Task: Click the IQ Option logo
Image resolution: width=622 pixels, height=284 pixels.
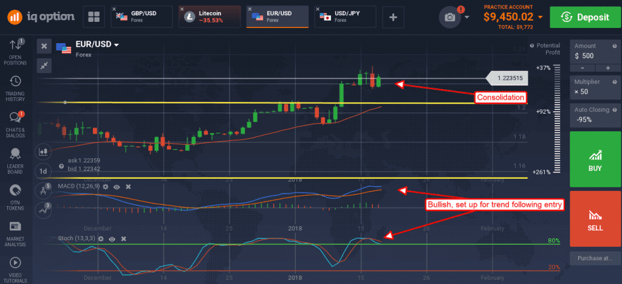Action: click(41, 16)
